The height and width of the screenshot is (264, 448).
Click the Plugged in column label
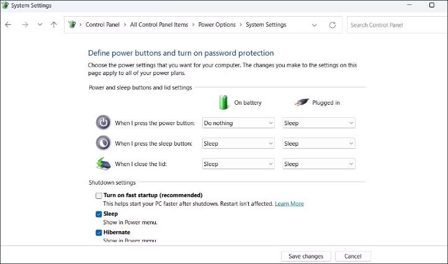[326, 103]
